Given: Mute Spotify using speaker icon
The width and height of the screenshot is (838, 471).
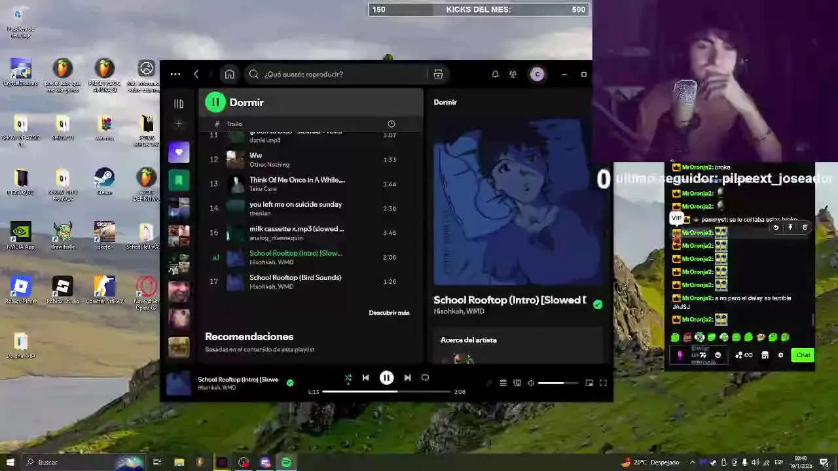Looking at the screenshot, I should [531, 383].
